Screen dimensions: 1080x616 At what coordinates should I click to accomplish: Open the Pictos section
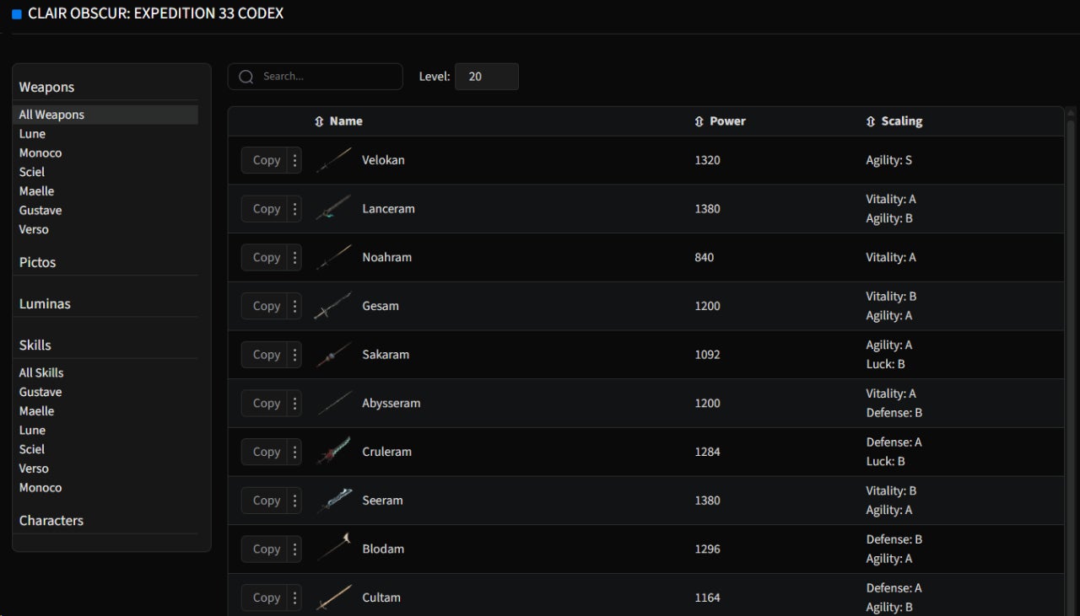pyautogui.click(x=38, y=262)
